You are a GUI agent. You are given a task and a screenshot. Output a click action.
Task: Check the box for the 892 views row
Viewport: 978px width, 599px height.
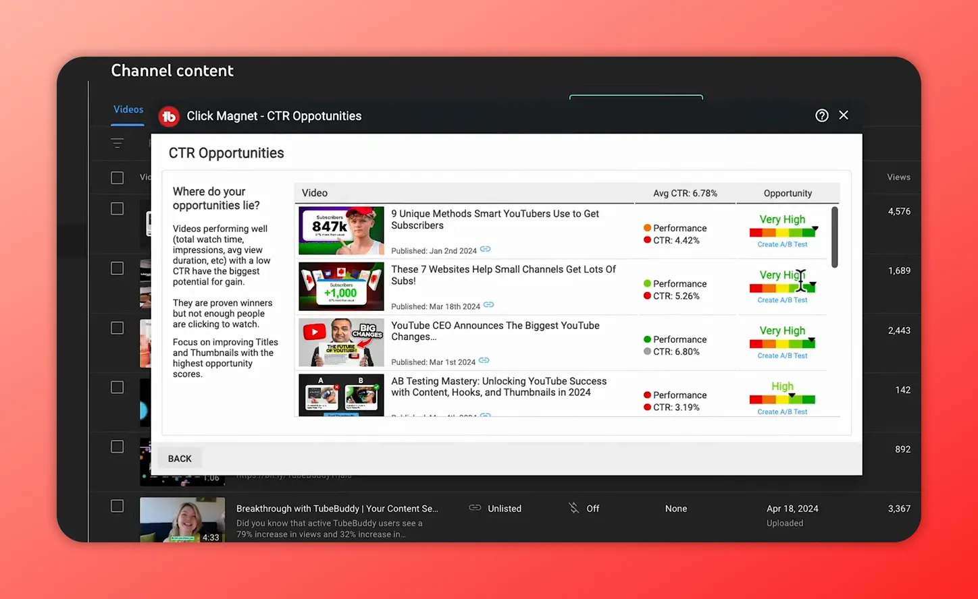pos(117,447)
